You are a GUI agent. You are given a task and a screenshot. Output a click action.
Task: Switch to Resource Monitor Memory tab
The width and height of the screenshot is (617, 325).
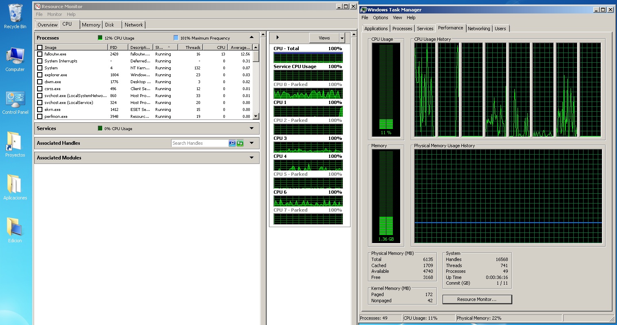(91, 25)
